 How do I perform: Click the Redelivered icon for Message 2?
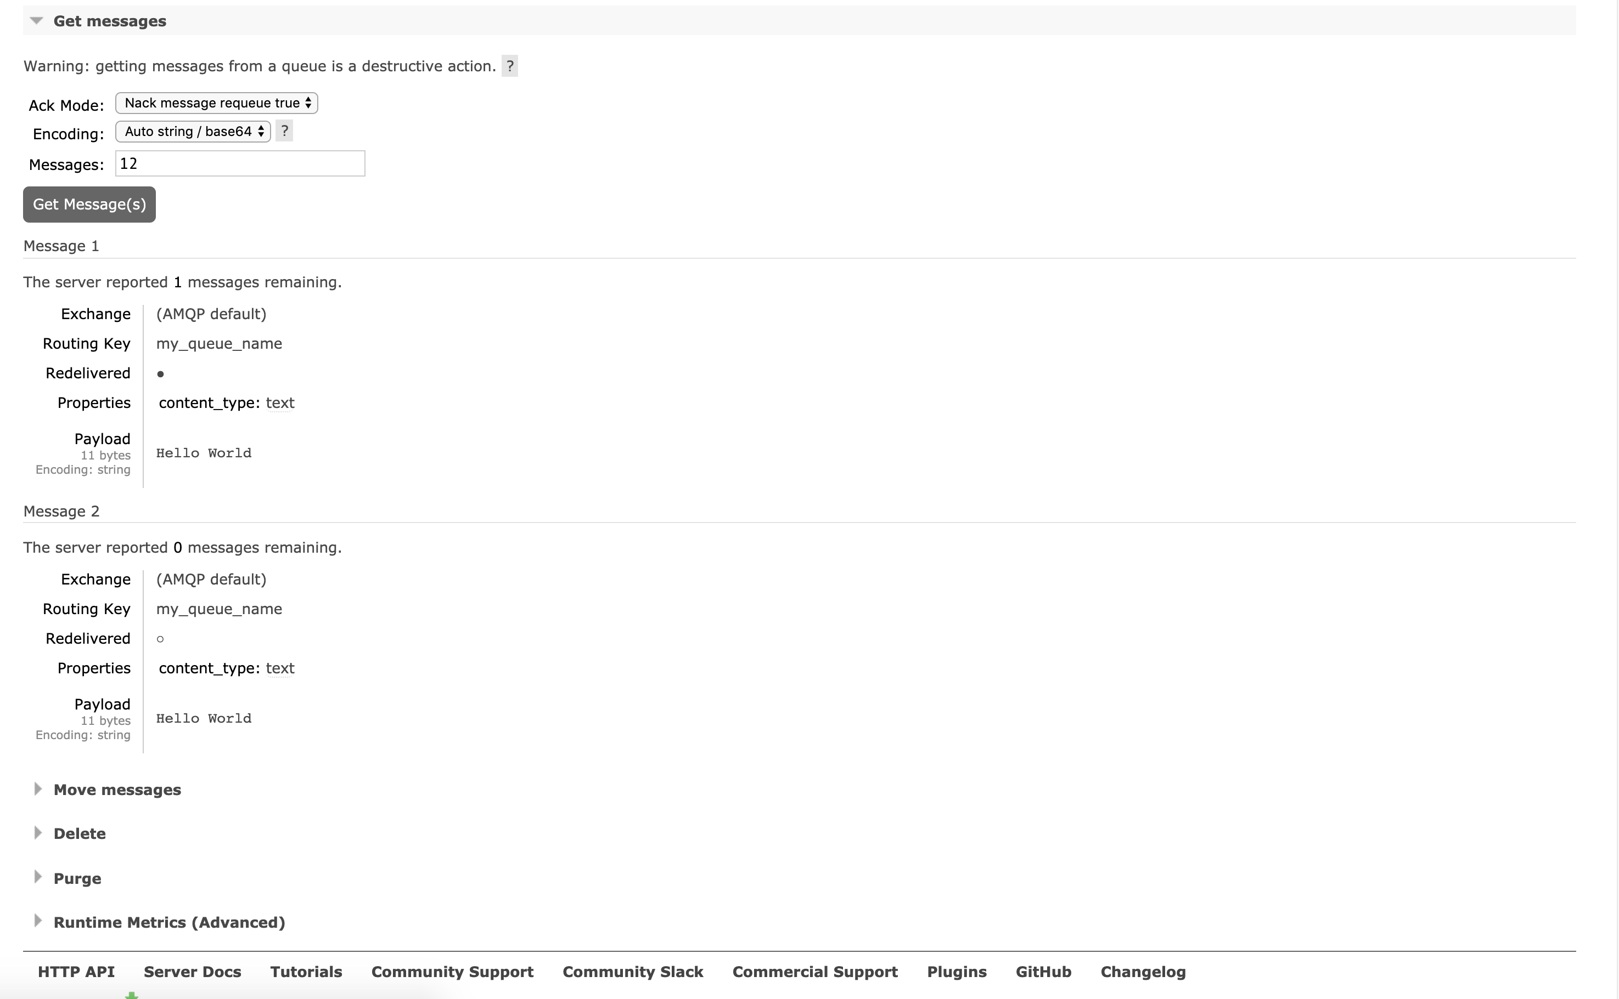[161, 639]
